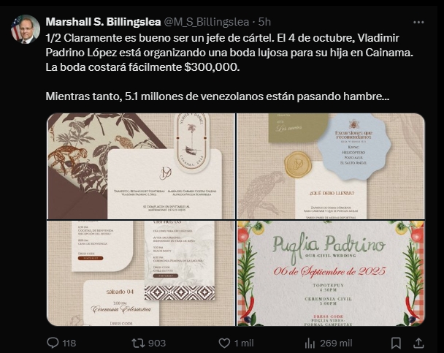Open the three-dot more options menu
This screenshot has height=353, width=444.
click(x=418, y=22)
